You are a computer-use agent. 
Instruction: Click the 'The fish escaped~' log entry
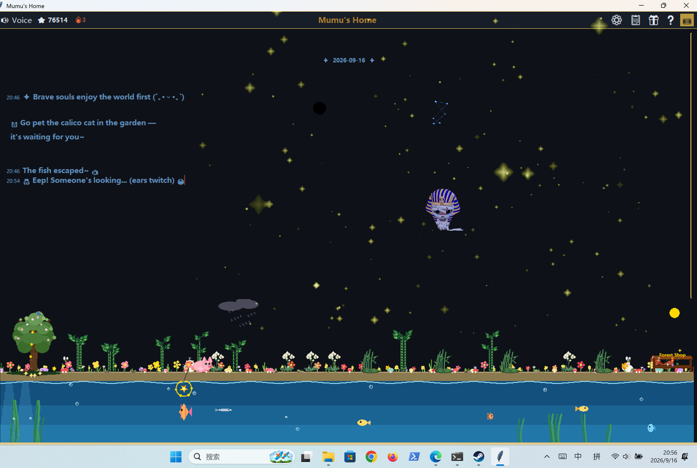coord(55,171)
